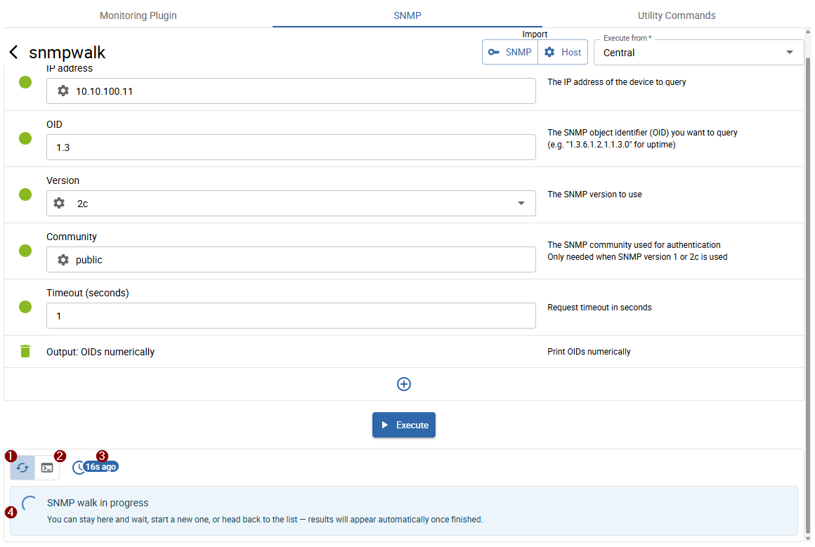Click the refresh results icon
The width and height of the screenshot is (815, 547).
tap(22, 468)
